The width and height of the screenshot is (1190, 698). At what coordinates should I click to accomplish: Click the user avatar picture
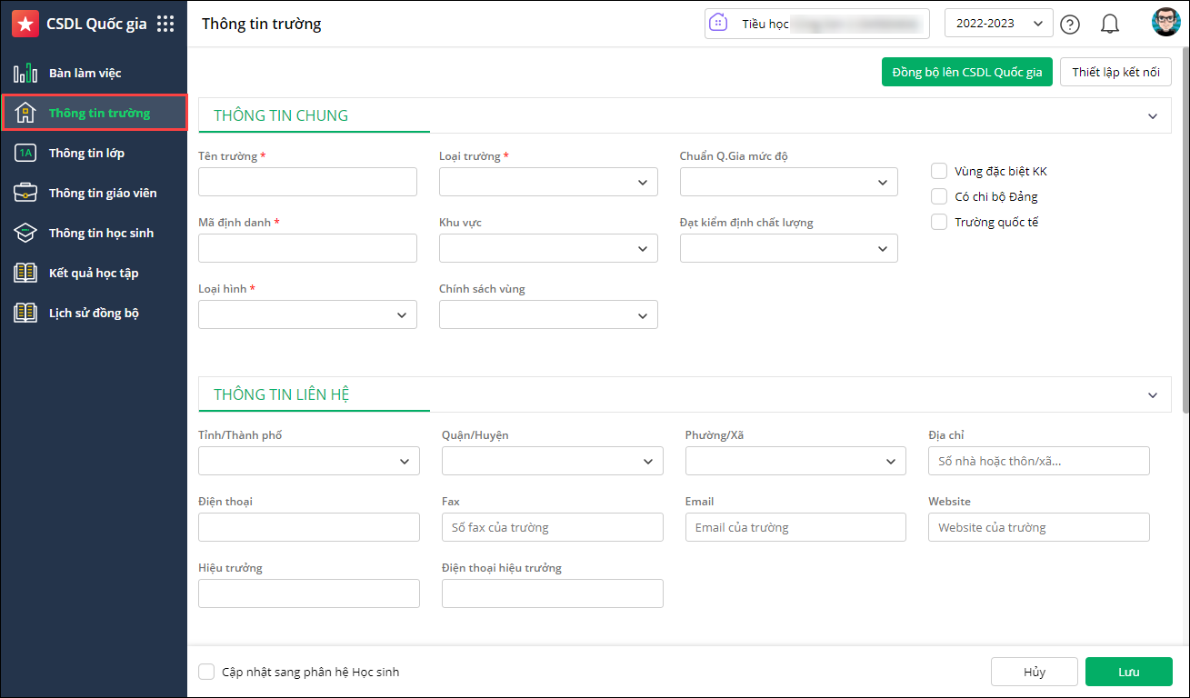[1165, 24]
